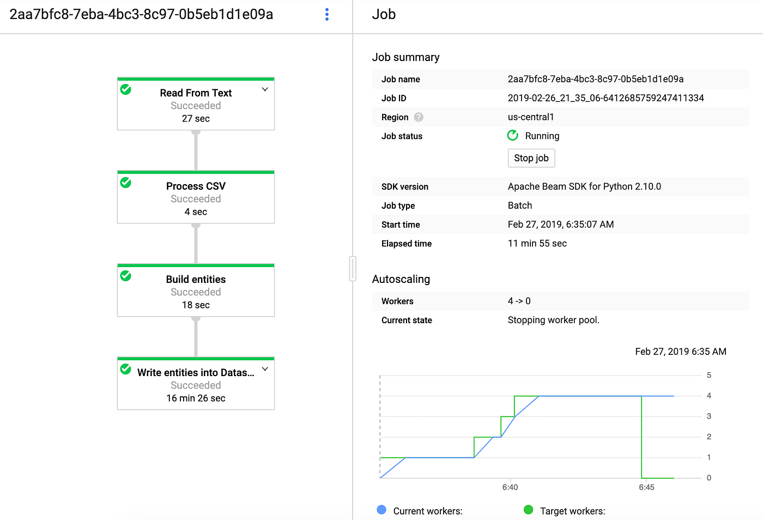Click the 6:40 chart axis label

[510, 487]
